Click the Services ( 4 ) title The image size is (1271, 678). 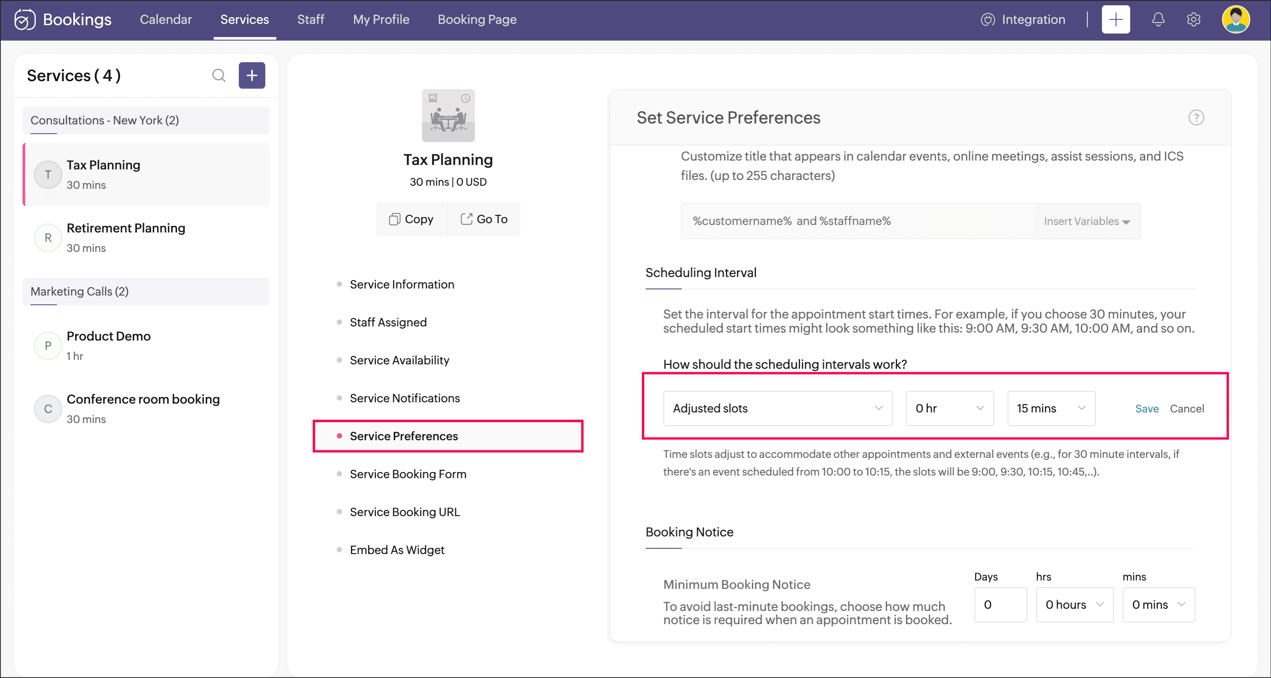click(74, 75)
